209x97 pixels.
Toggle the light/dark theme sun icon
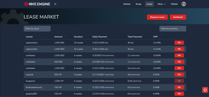click(55, 4)
